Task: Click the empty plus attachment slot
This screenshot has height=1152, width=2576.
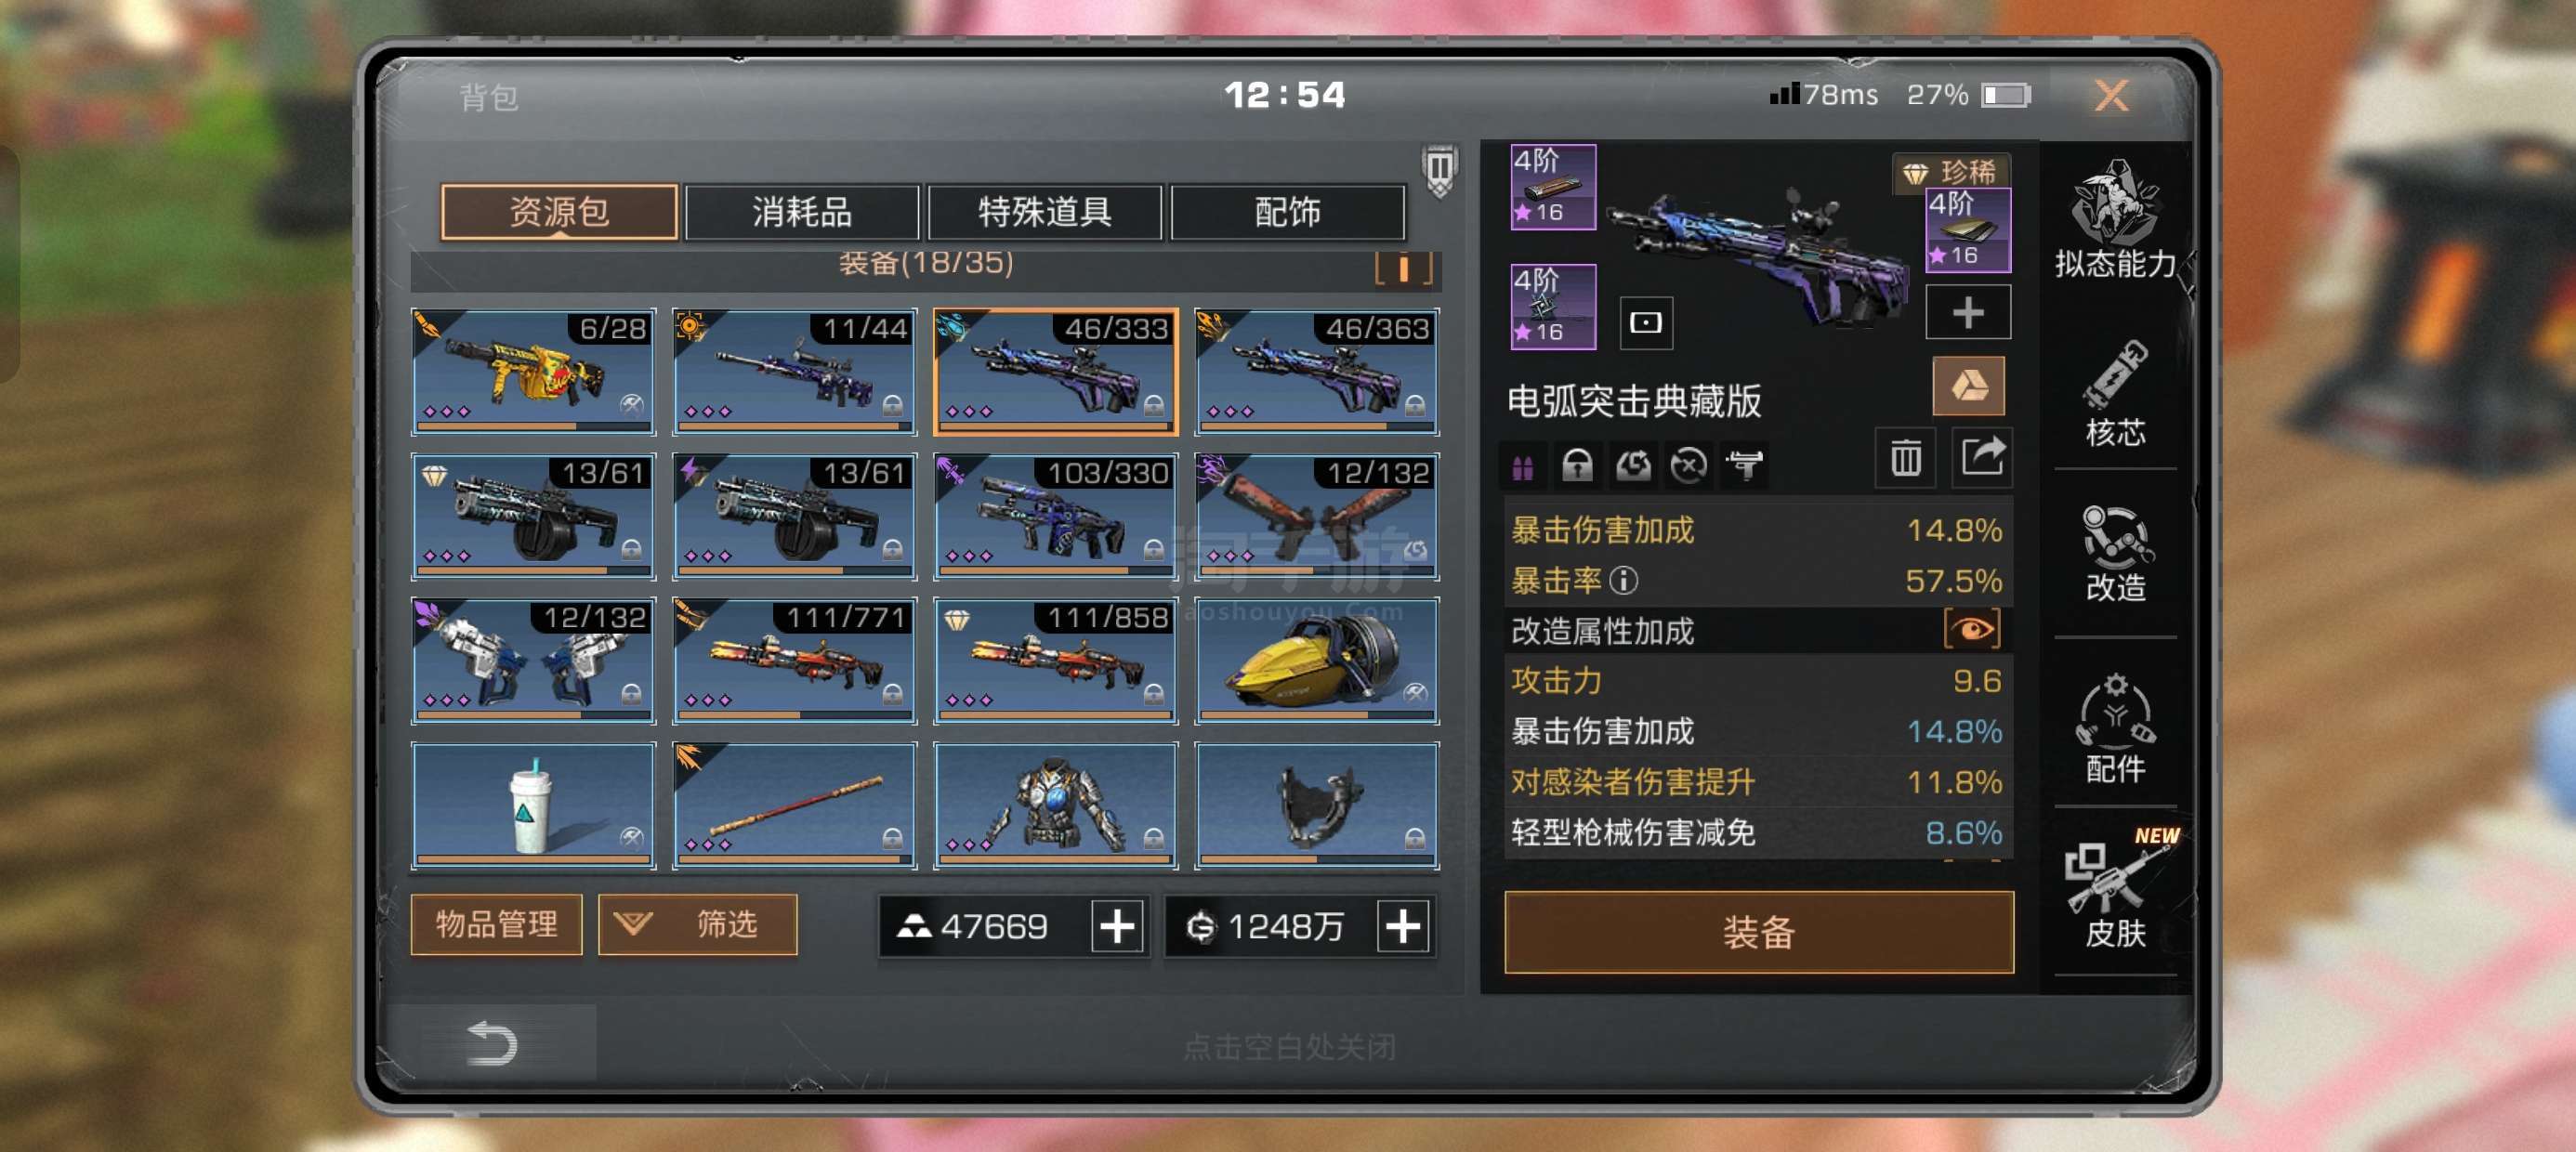Action: click(1968, 313)
